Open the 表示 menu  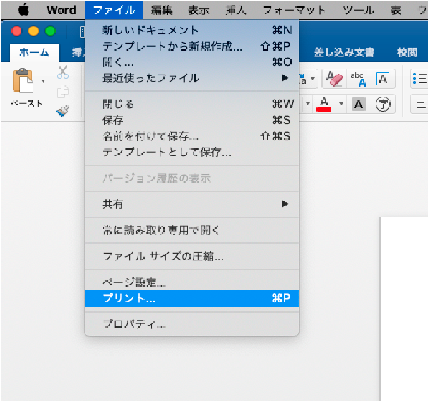199,10
